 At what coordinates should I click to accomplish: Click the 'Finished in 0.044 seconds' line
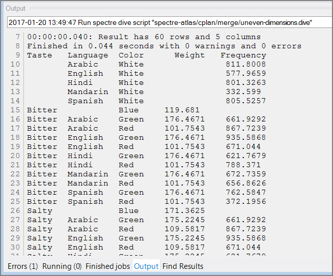(x=164, y=46)
